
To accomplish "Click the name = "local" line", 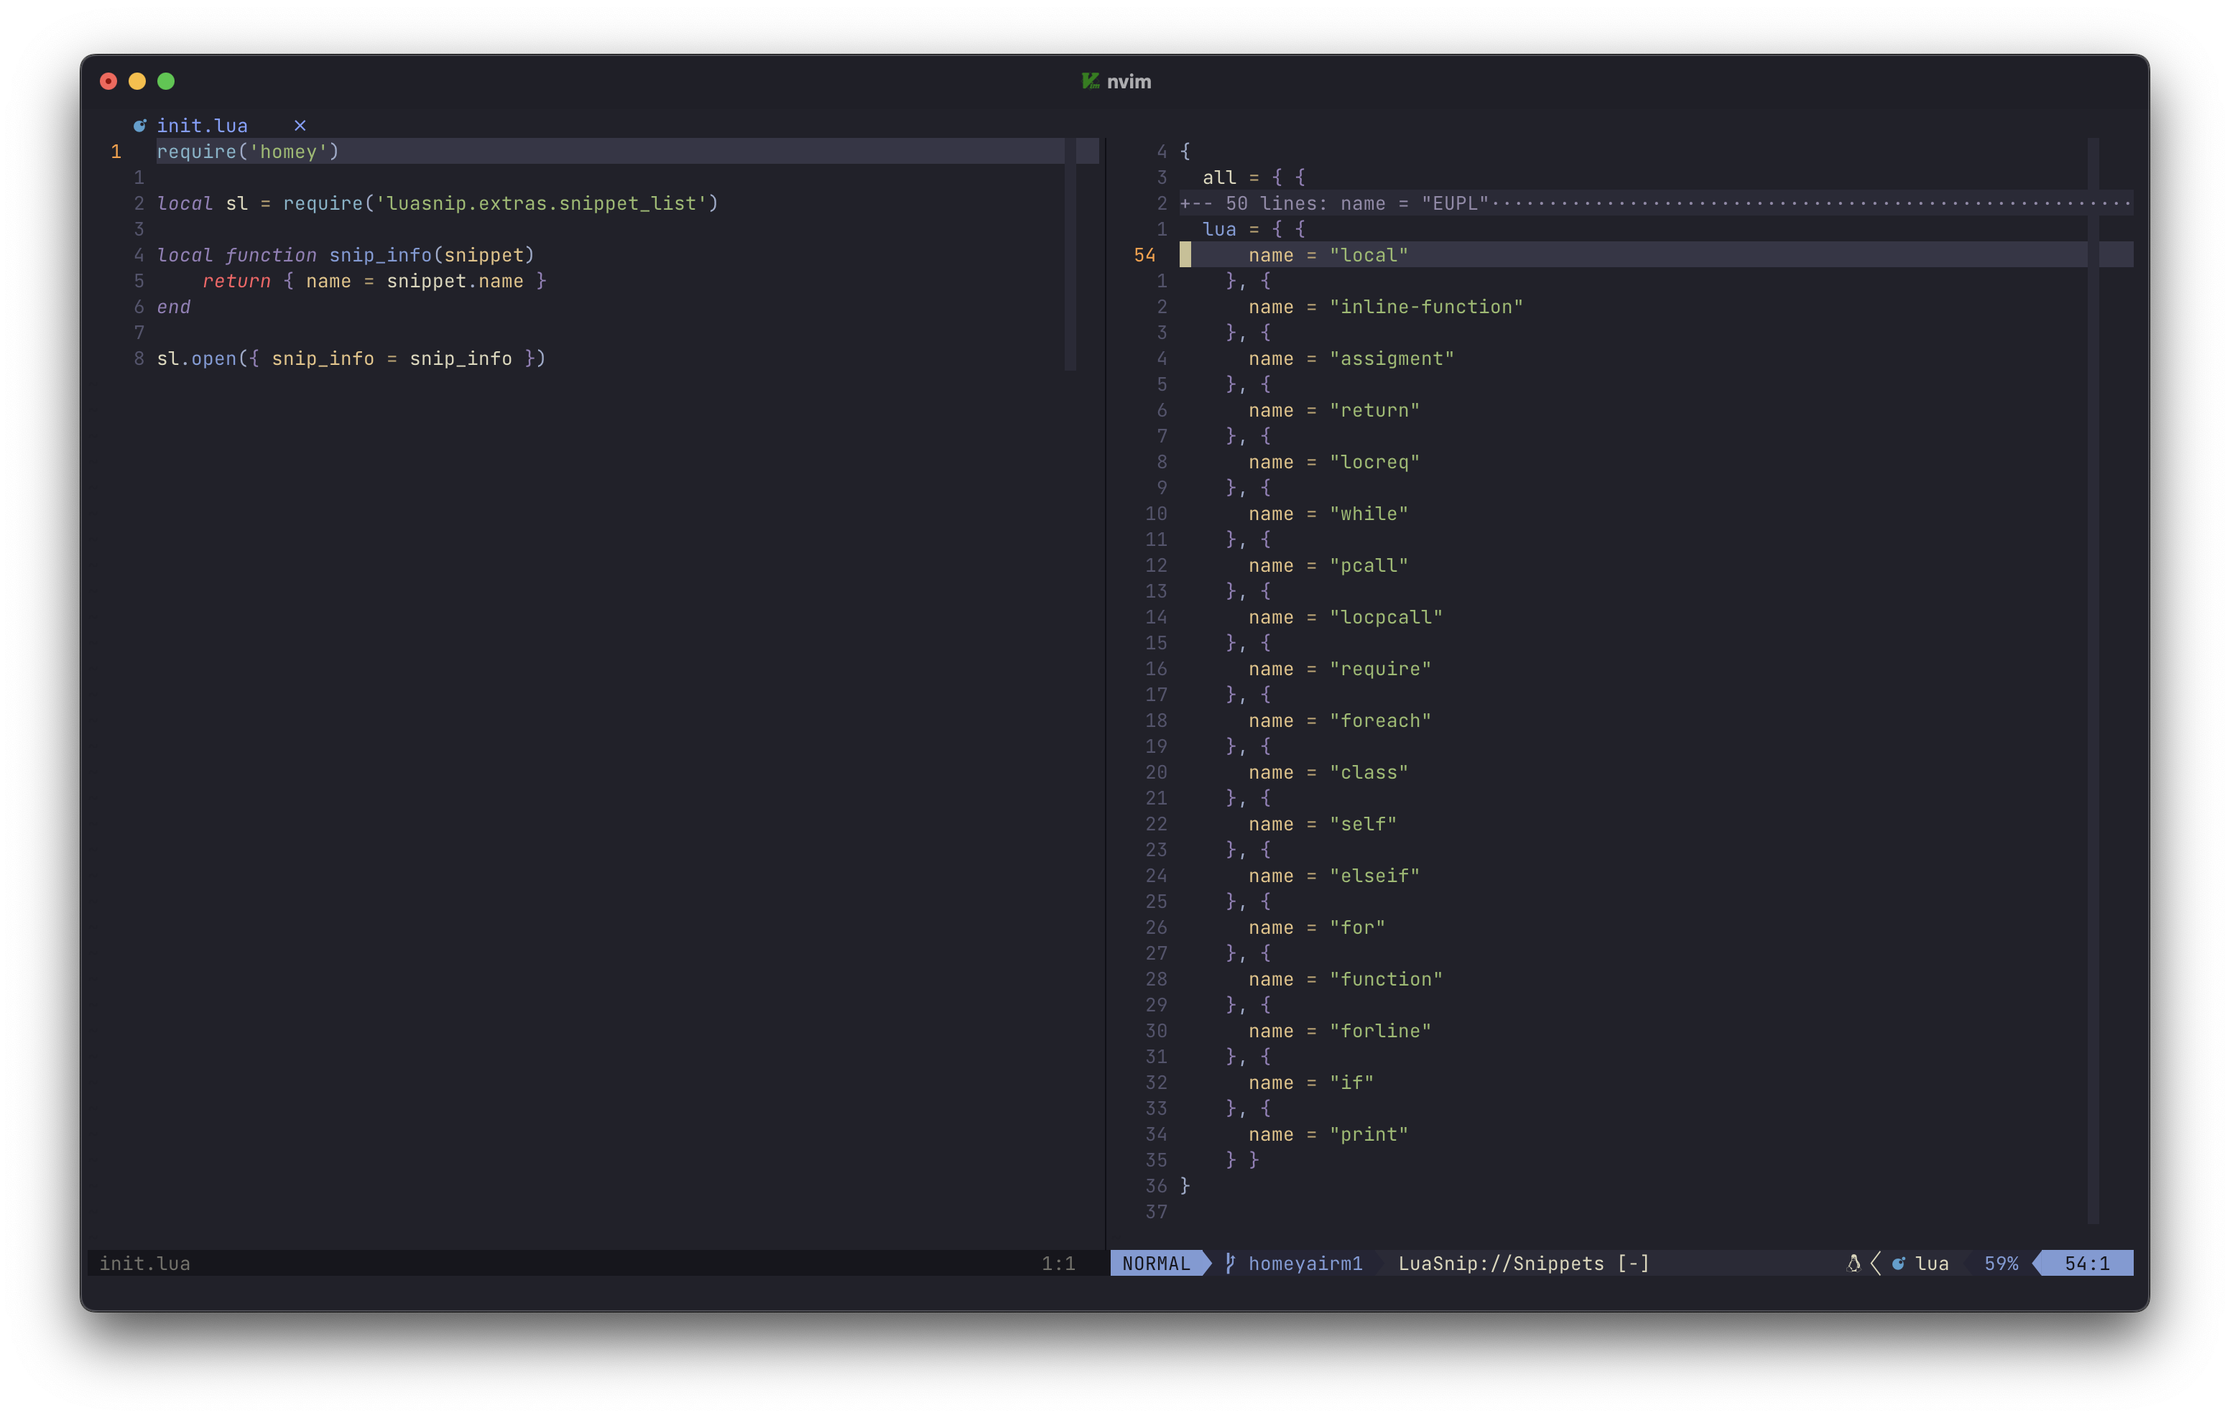I will coord(1328,255).
